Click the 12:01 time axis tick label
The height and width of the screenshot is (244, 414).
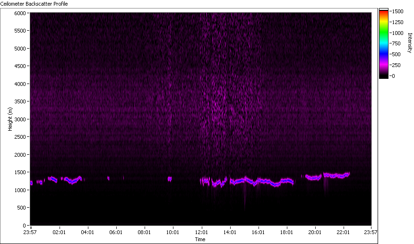point(201,232)
